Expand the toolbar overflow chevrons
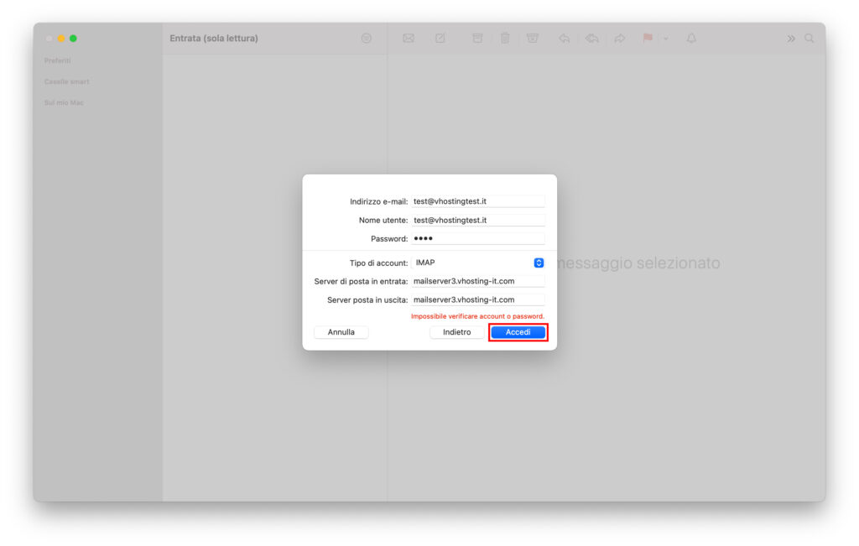This screenshot has width=859, height=546. [791, 39]
